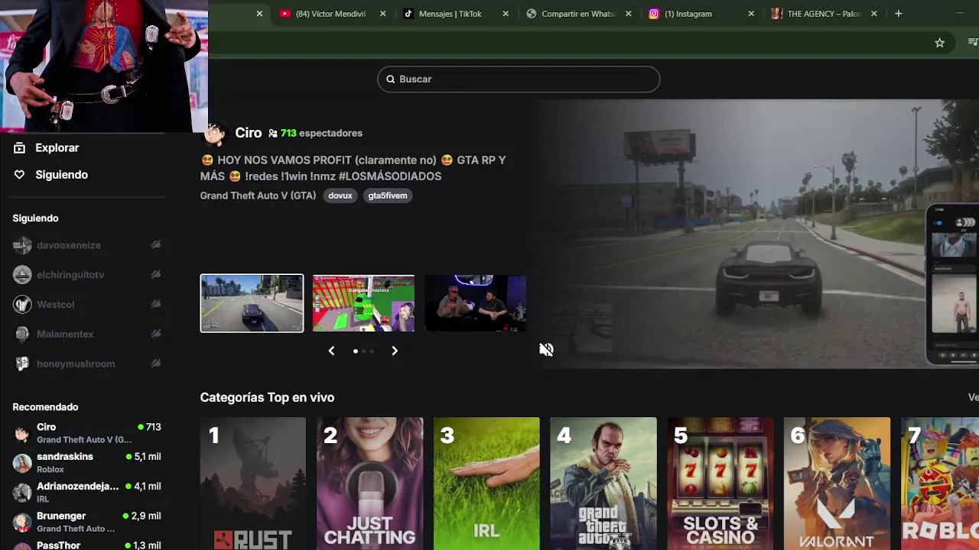Click the search magnifier icon
The height and width of the screenshot is (550, 979).
(390, 79)
